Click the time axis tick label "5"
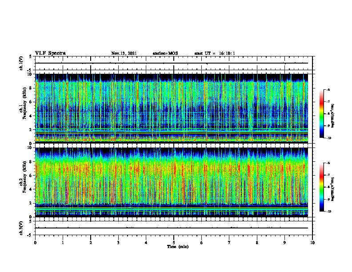352x272 pixels. tap(174, 243)
